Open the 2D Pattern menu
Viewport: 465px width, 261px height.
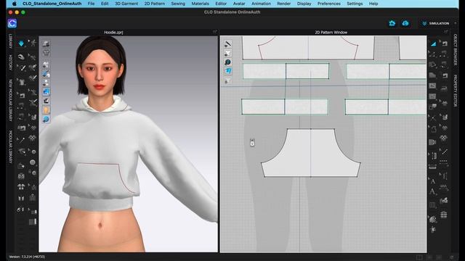tap(155, 4)
